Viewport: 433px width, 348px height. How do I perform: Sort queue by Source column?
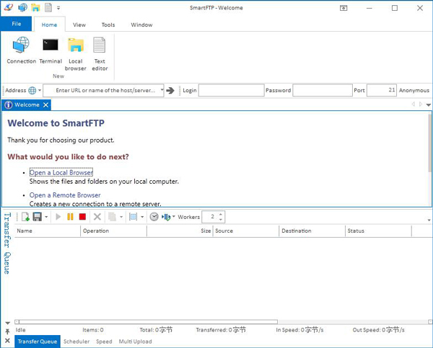pyautogui.click(x=246, y=231)
